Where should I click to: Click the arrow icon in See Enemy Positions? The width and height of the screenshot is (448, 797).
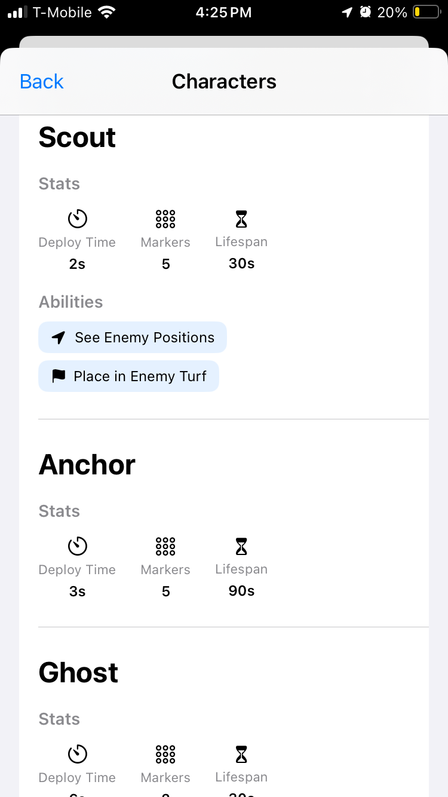coord(58,338)
